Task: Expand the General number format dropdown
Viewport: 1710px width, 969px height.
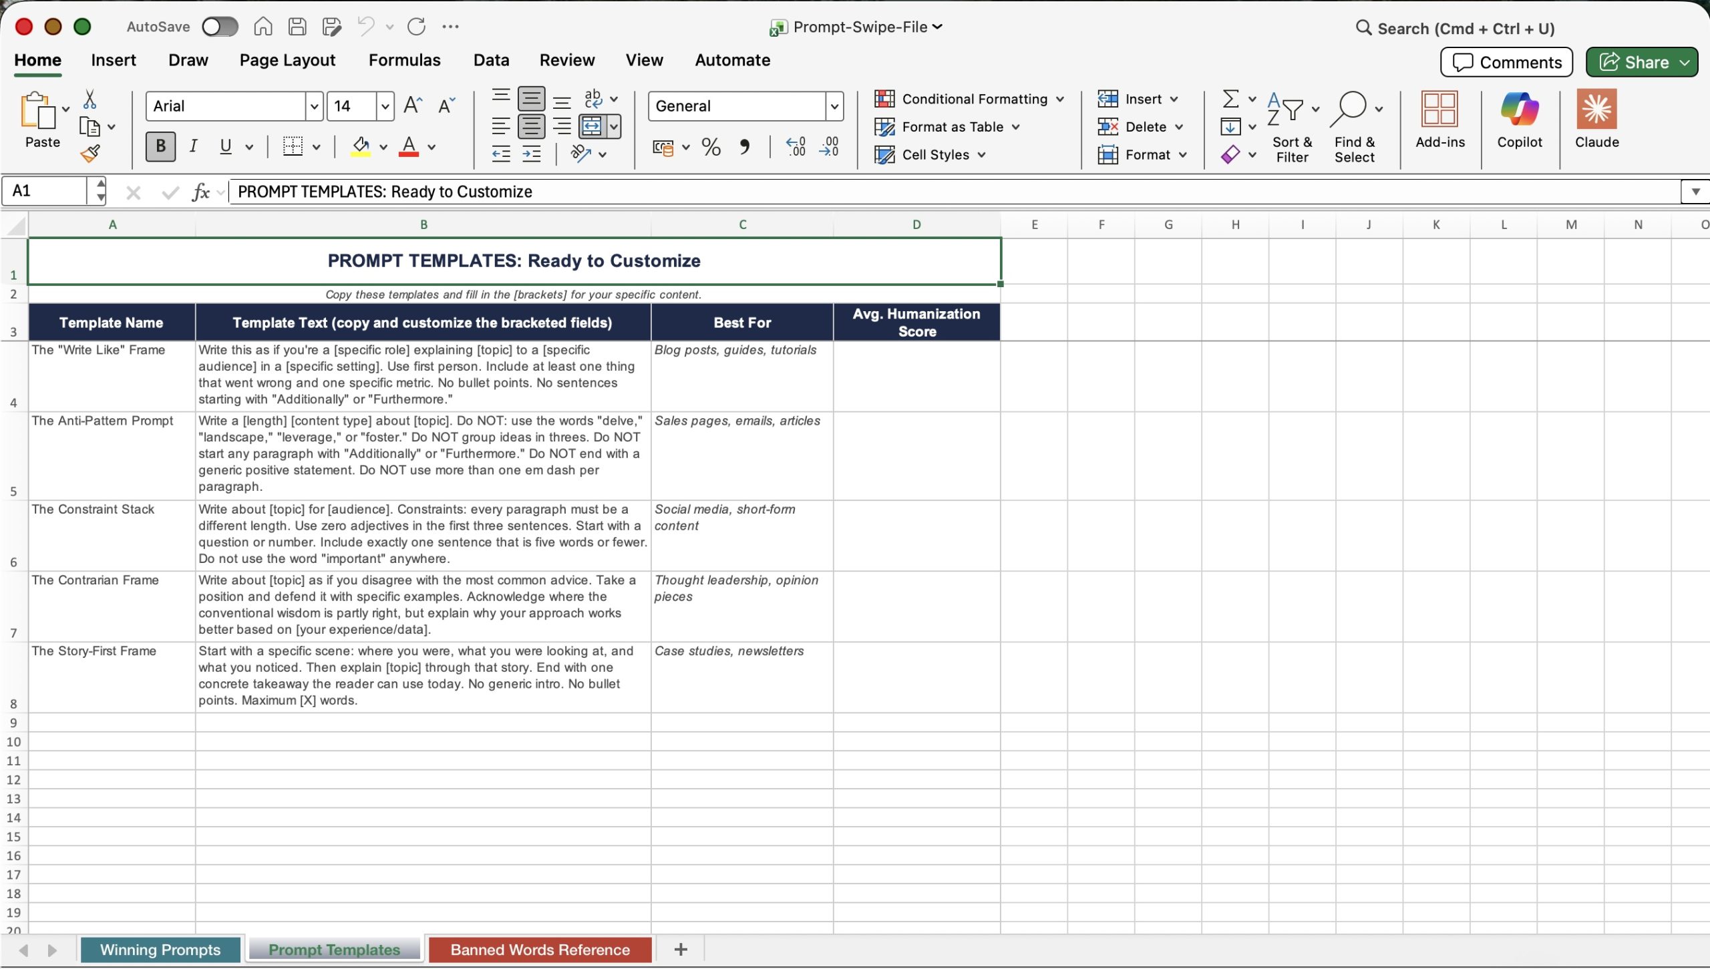Action: [834, 106]
